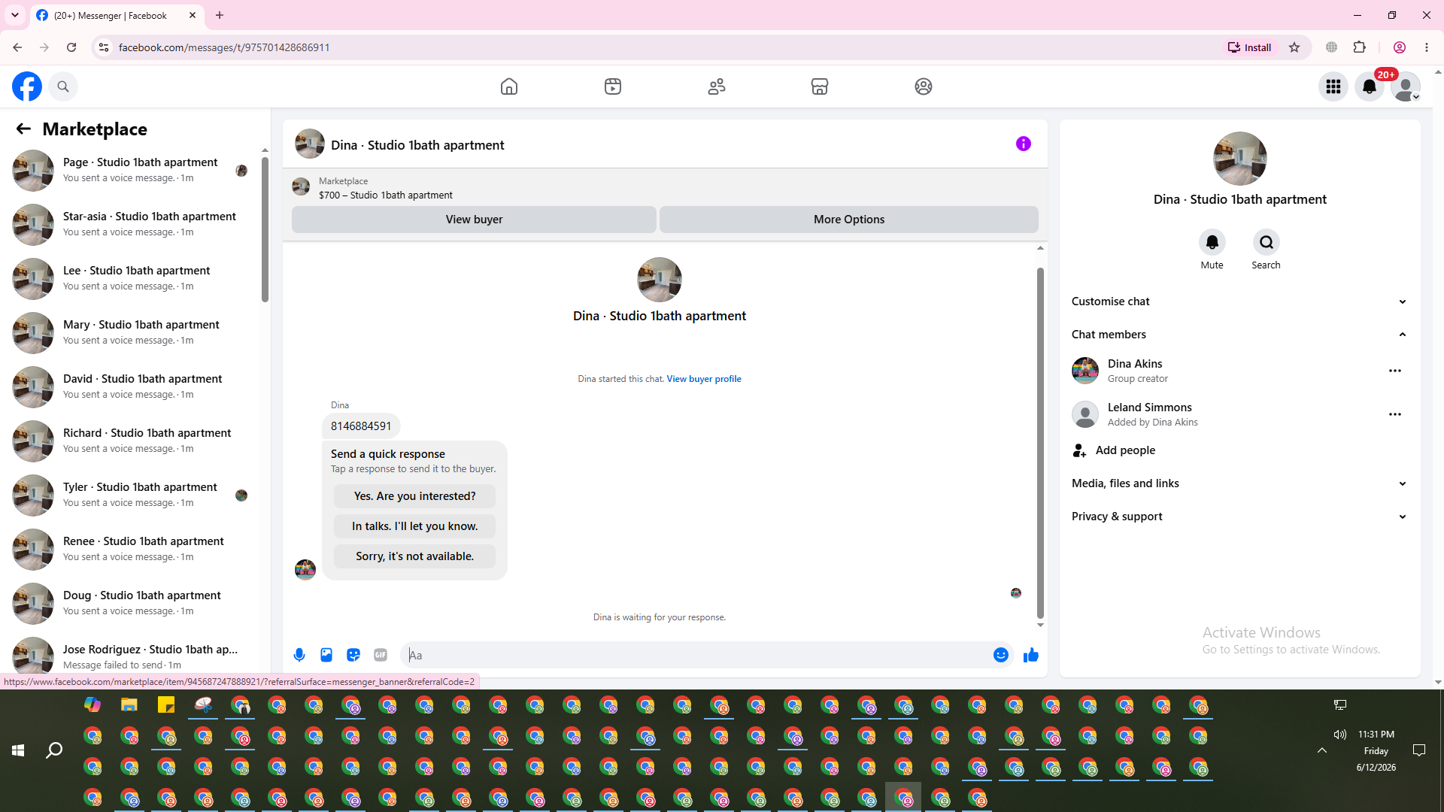Open a new browser tab
This screenshot has height=812, width=1444.
point(220,15)
